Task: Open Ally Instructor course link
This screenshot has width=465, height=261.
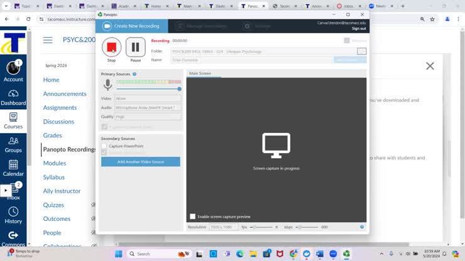Action: (x=62, y=191)
